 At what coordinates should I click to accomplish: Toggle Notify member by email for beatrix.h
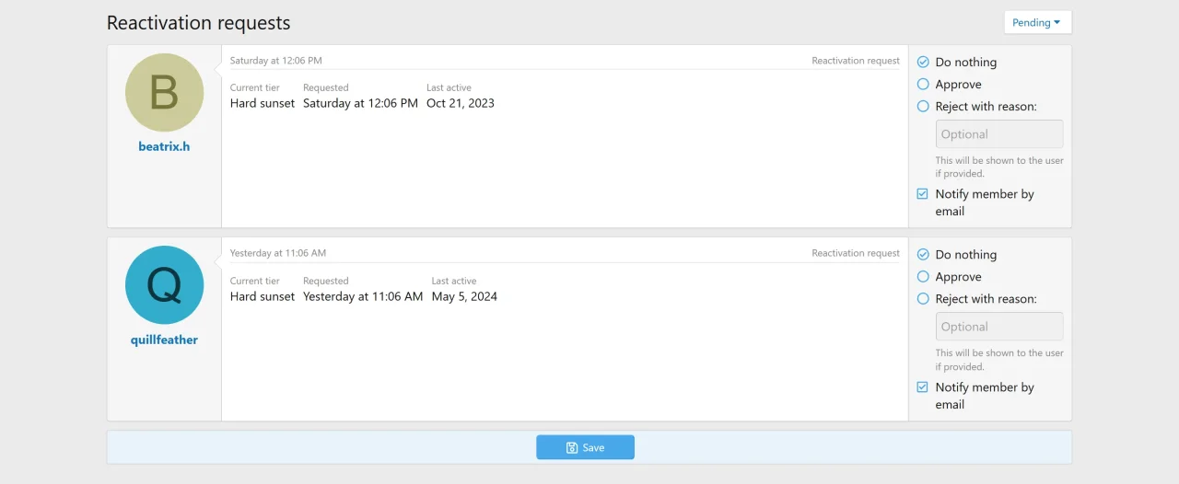(923, 194)
